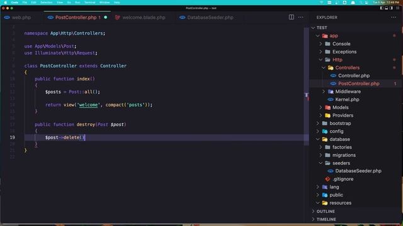Click the database folder icon
The width and height of the screenshot is (403, 226).
click(x=325, y=139)
